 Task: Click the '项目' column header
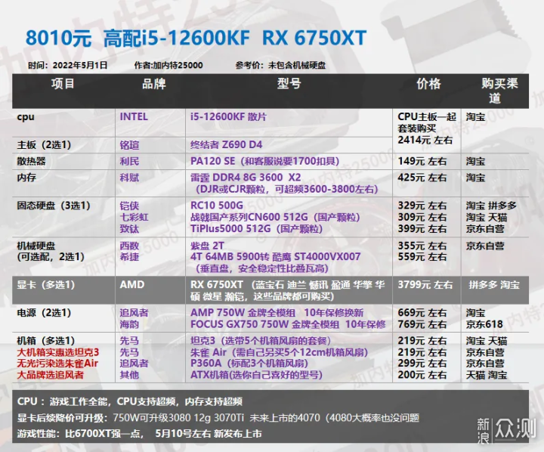(63, 84)
